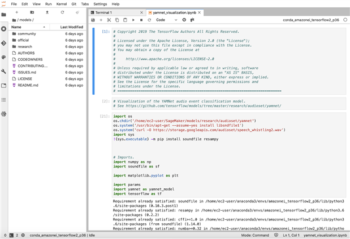The width and height of the screenshot is (350, 239).
Task: Open the File menu
Action: (x=14, y=4)
